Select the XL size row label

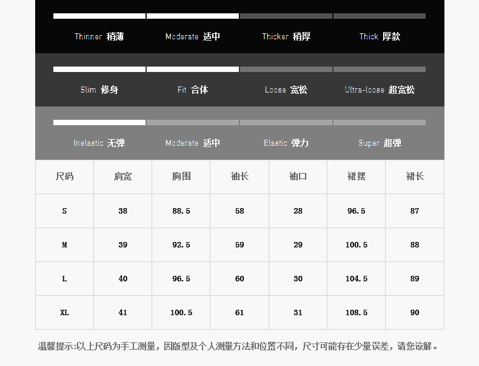pos(64,313)
